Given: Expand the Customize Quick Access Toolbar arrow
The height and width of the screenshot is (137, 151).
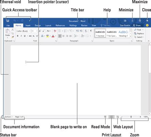Looking at the screenshot, I should (29, 21).
